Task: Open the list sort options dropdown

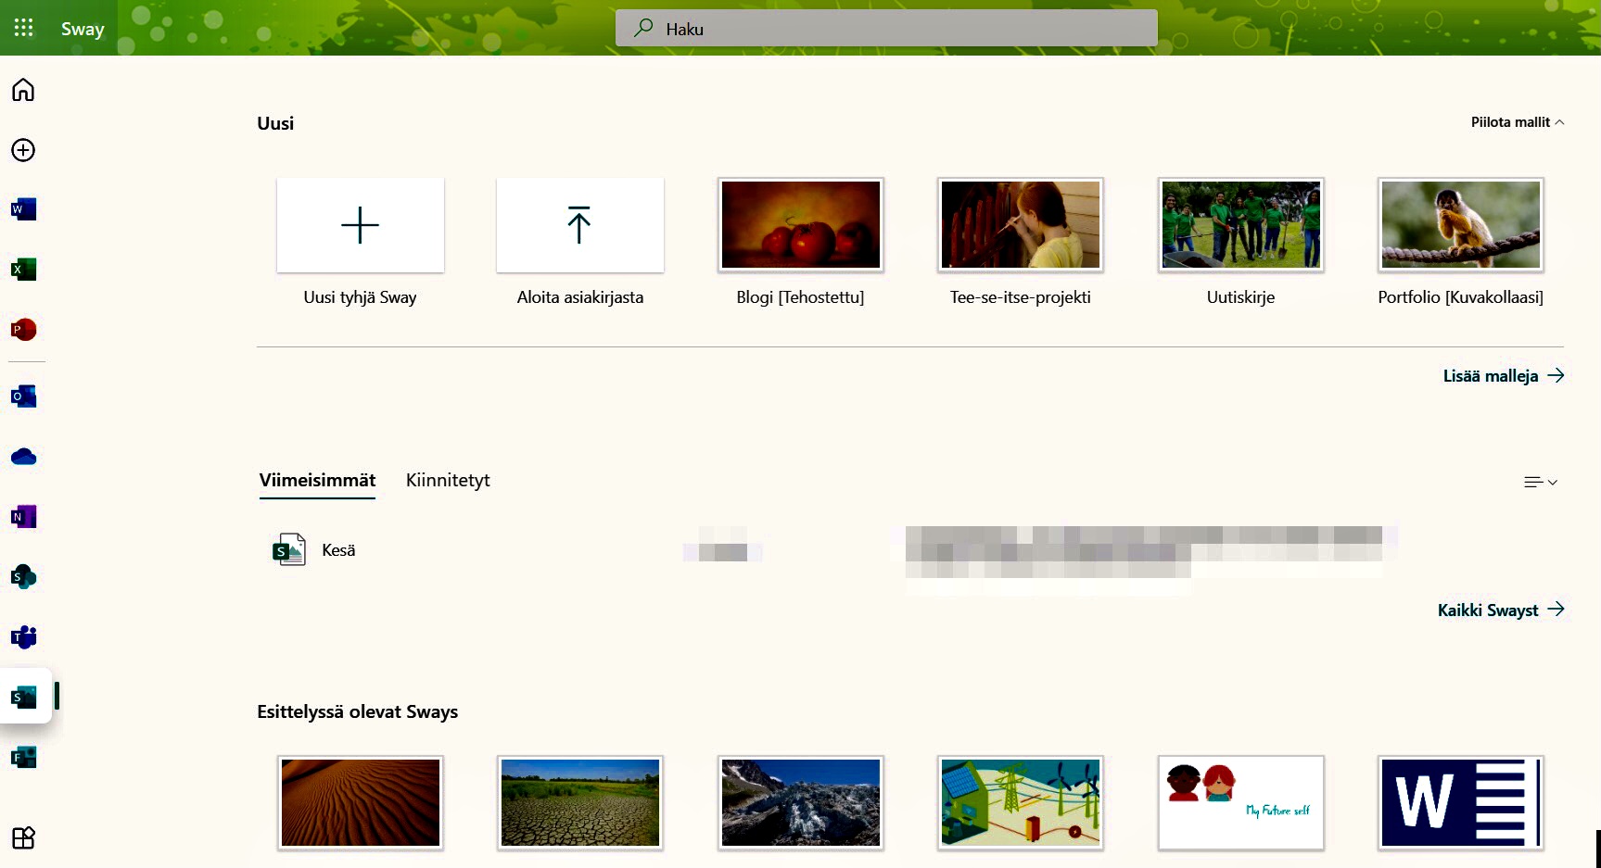Action: (x=1540, y=482)
